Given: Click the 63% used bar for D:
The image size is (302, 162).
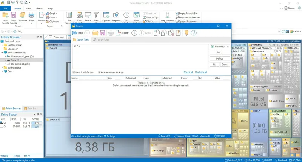Looking at the screenshot, I should [x=37, y=127].
